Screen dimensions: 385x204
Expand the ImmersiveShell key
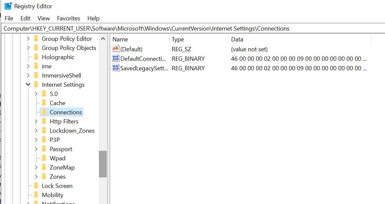pyautogui.click(x=28, y=75)
